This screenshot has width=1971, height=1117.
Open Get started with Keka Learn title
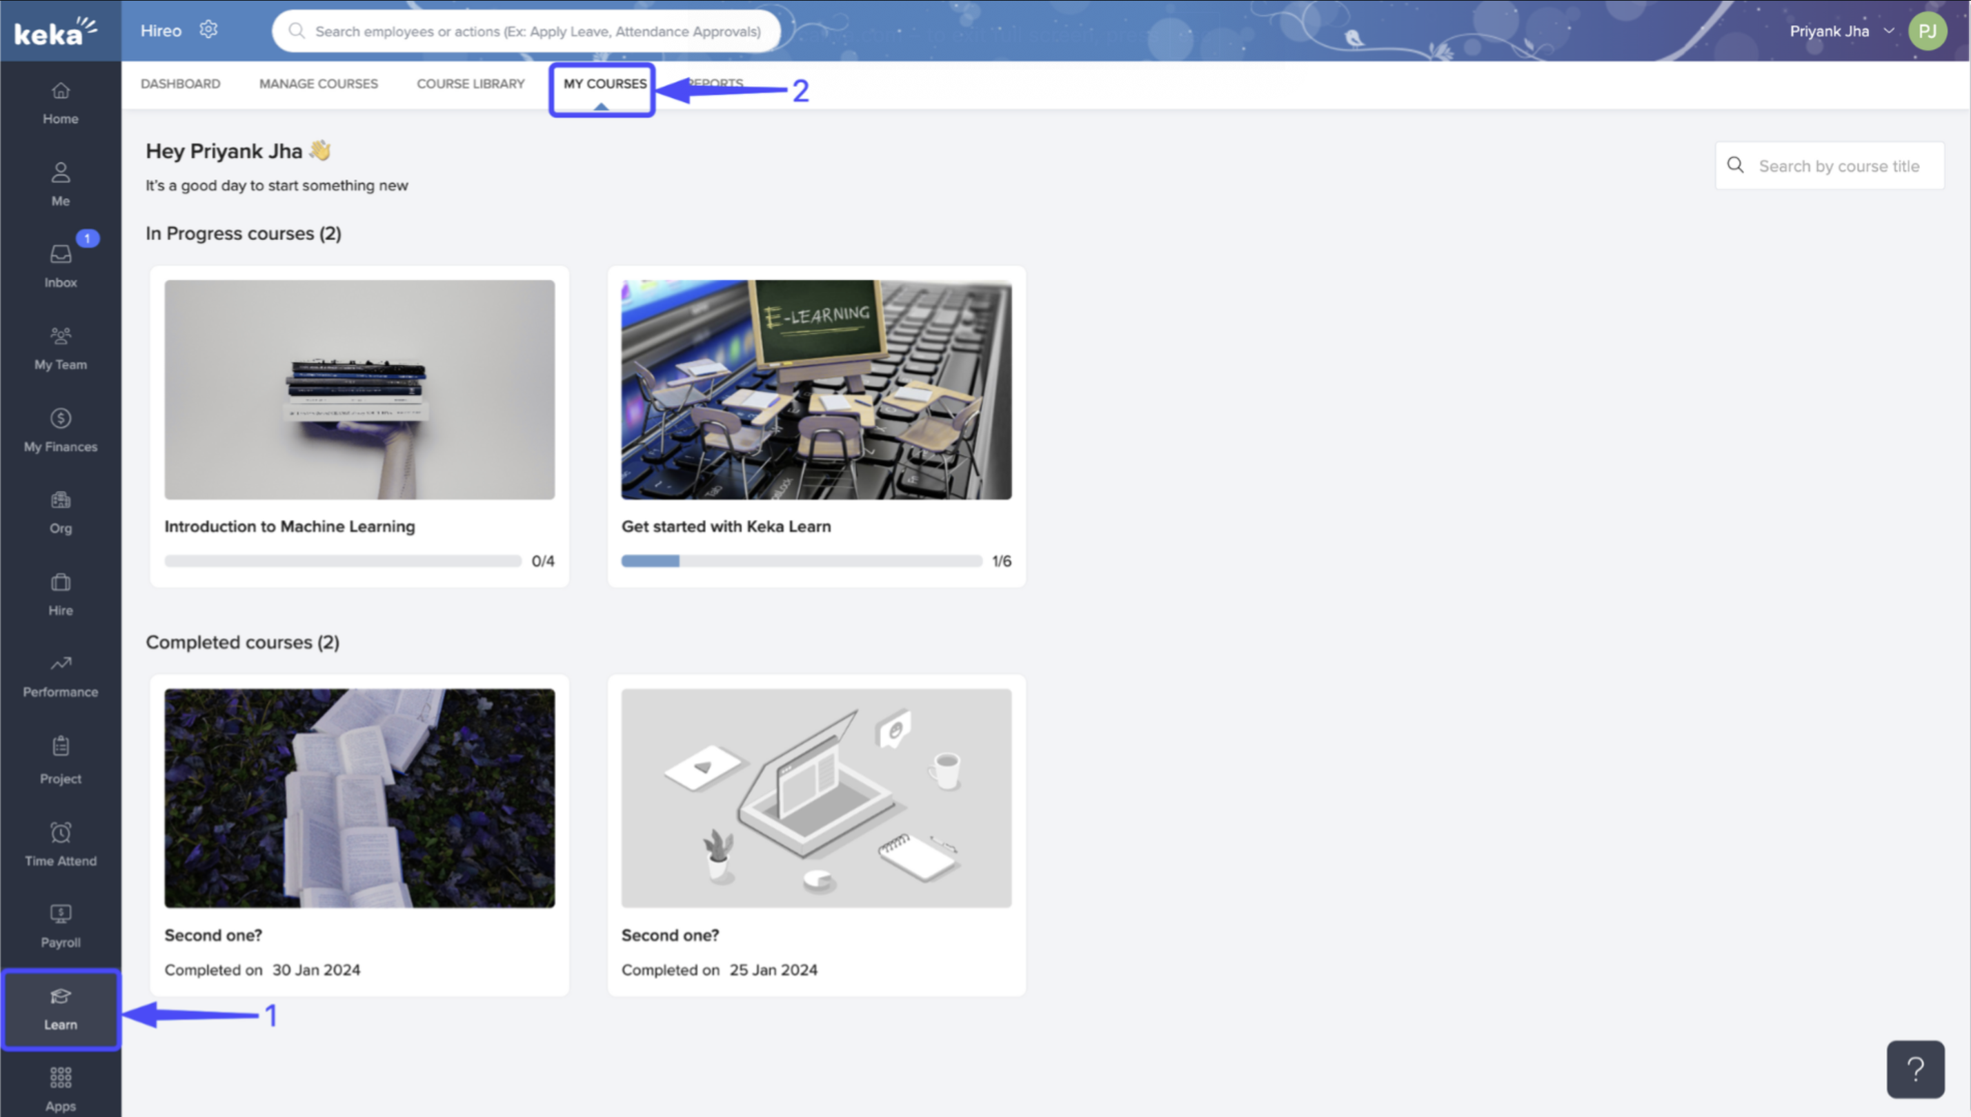(x=726, y=526)
